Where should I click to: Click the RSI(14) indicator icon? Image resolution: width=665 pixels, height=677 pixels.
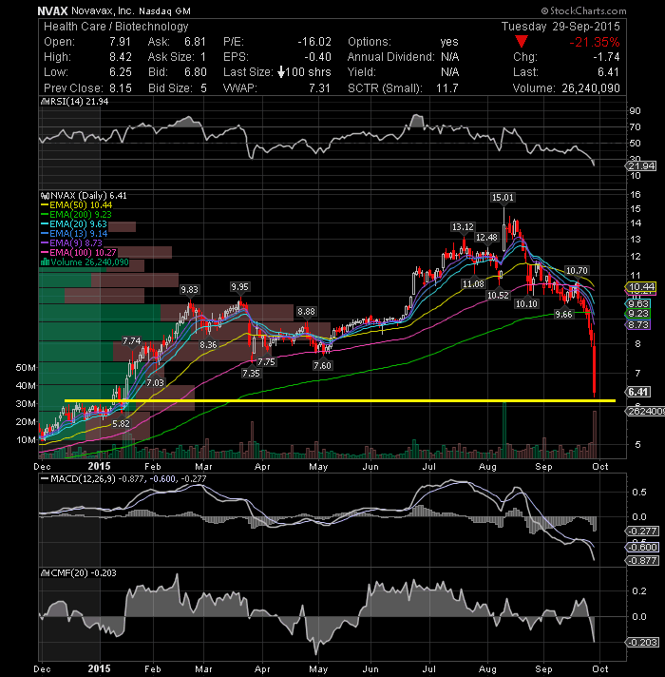(x=45, y=102)
